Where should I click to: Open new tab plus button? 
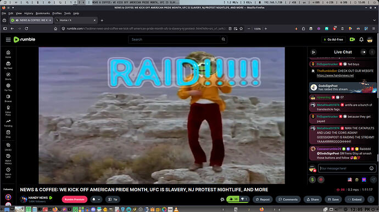pyautogui.click(x=102, y=20)
